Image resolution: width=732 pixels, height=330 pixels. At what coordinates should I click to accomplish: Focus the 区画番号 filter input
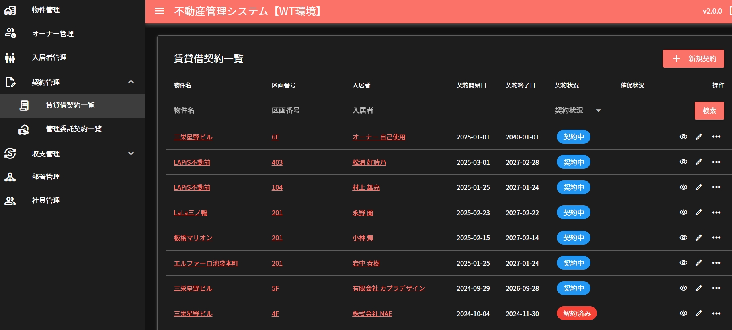pos(304,110)
